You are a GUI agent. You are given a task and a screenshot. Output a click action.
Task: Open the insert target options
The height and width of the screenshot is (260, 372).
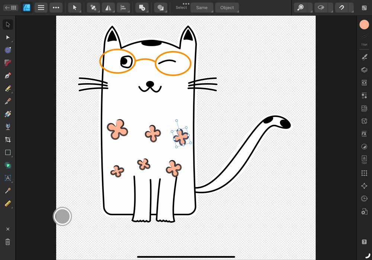coord(142,7)
